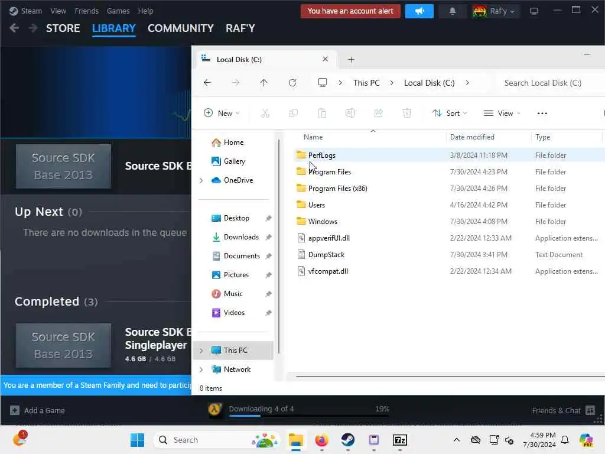Select the DumpStack text document

click(449, 255)
